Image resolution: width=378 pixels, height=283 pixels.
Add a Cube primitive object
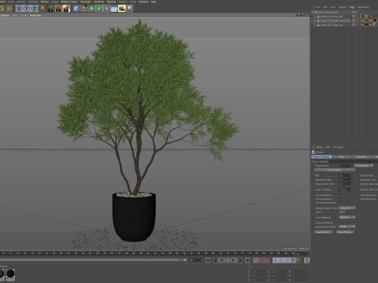click(76, 9)
